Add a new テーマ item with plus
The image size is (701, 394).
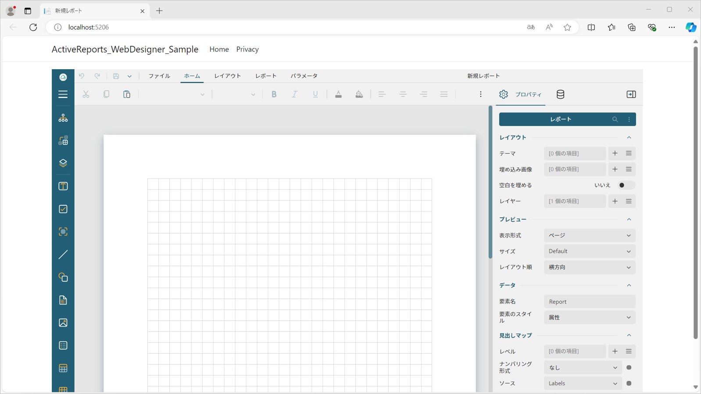click(615, 153)
